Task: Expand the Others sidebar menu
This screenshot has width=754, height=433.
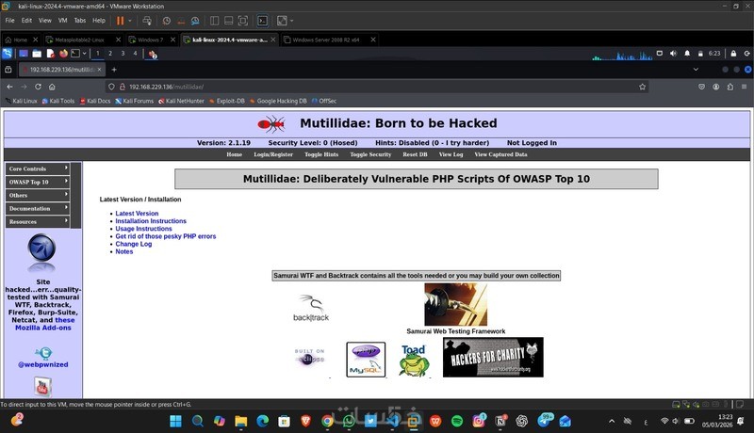Action: pos(38,196)
